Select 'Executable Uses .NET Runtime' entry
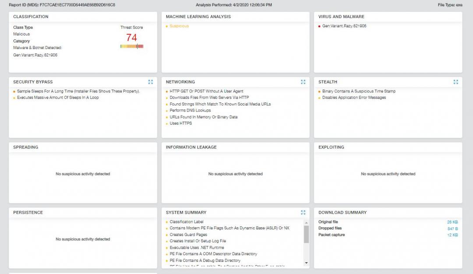Viewport: 473px width, 274px height. coord(197,247)
